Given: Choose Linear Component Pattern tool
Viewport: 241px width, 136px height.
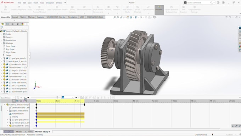Looking at the screenshot, I should 57,8.
